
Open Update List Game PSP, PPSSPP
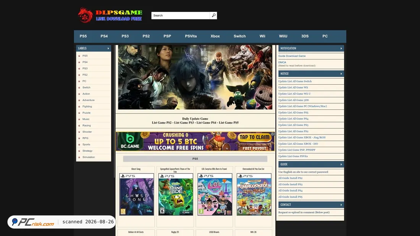[x=297, y=150]
